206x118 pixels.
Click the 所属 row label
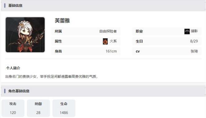tap(58, 31)
